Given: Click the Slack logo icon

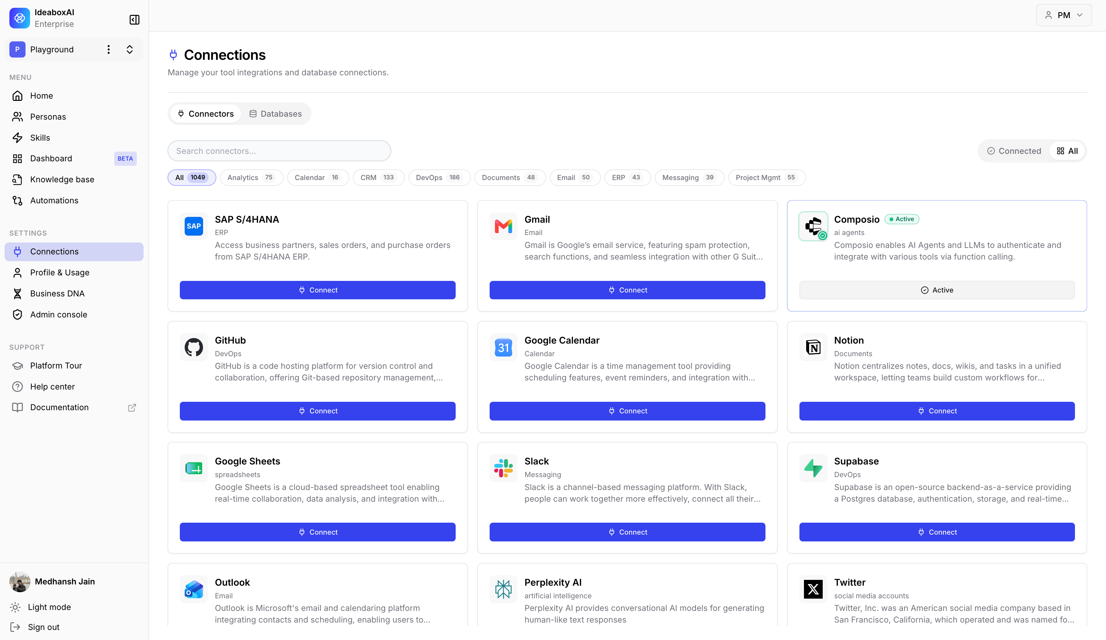Looking at the screenshot, I should pyautogui.click(x=504, y=468).
